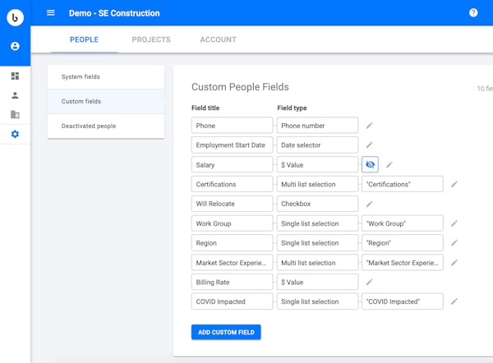Open the hamburger menu in header
The height and width of the screenshot is (363, 493).
51,13
